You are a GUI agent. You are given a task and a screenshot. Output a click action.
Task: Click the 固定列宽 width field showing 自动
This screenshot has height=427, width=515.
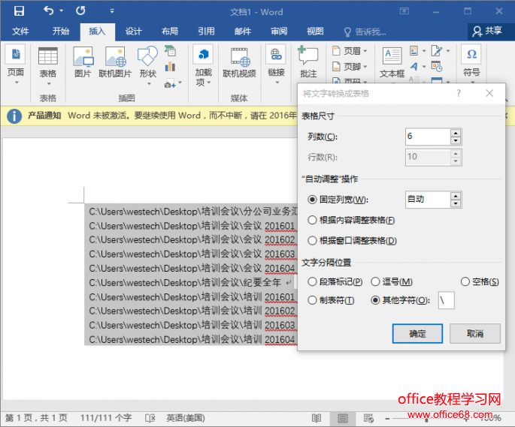pos(428,200)
